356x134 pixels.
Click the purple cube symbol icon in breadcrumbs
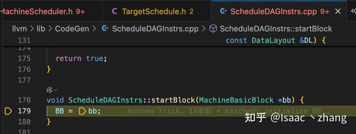tap(213, 29)
